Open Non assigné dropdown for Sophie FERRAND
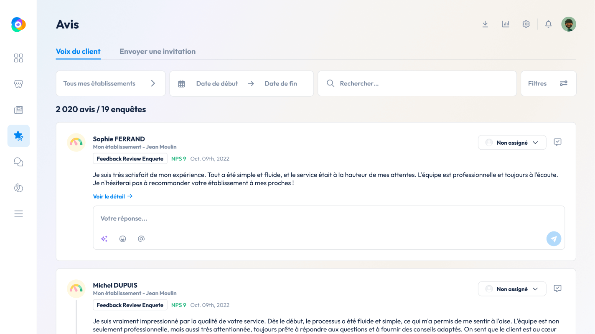 pyautogui.click(x=512, y=143)
